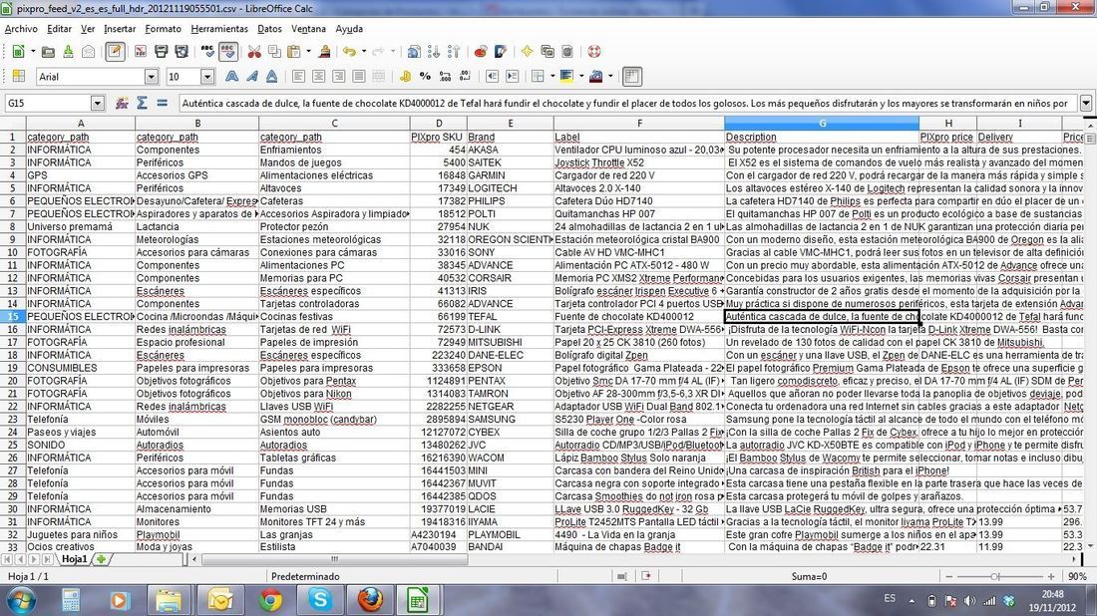Open Firefox from the taskbar
1097x616 pixels.
[369, 600]
